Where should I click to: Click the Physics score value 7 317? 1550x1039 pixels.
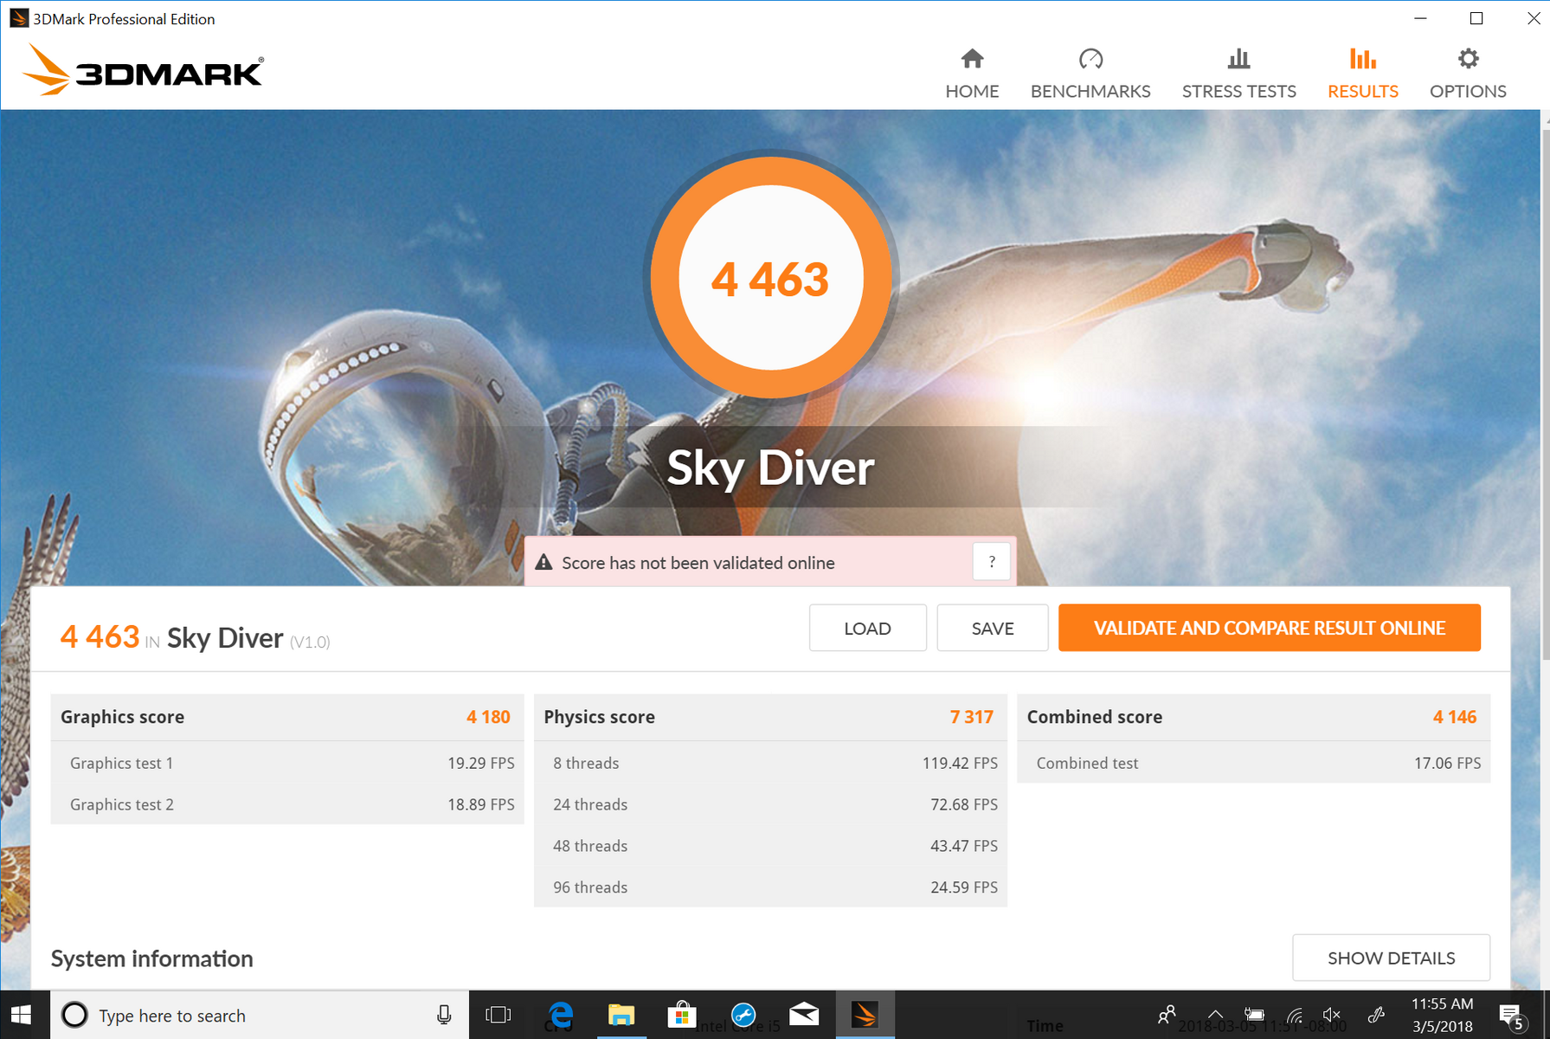tap(971, 717)
